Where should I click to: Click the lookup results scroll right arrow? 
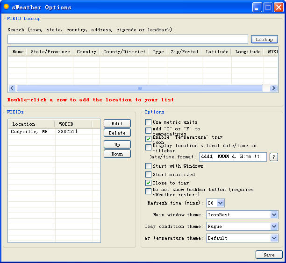[x=273, y=88]
